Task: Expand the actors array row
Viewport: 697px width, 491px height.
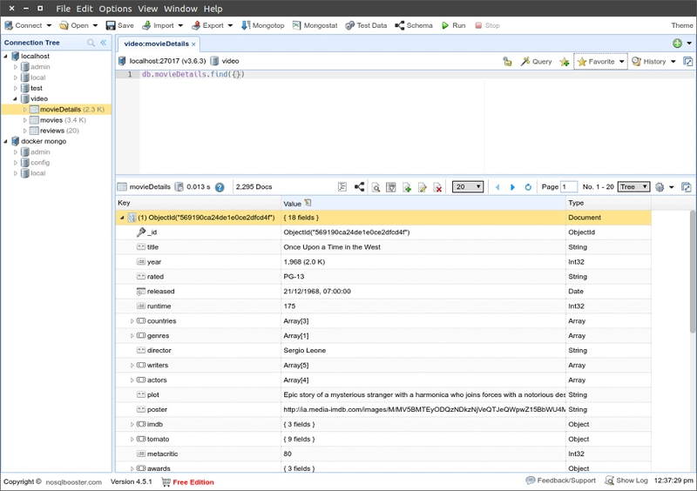Action: 132,380
